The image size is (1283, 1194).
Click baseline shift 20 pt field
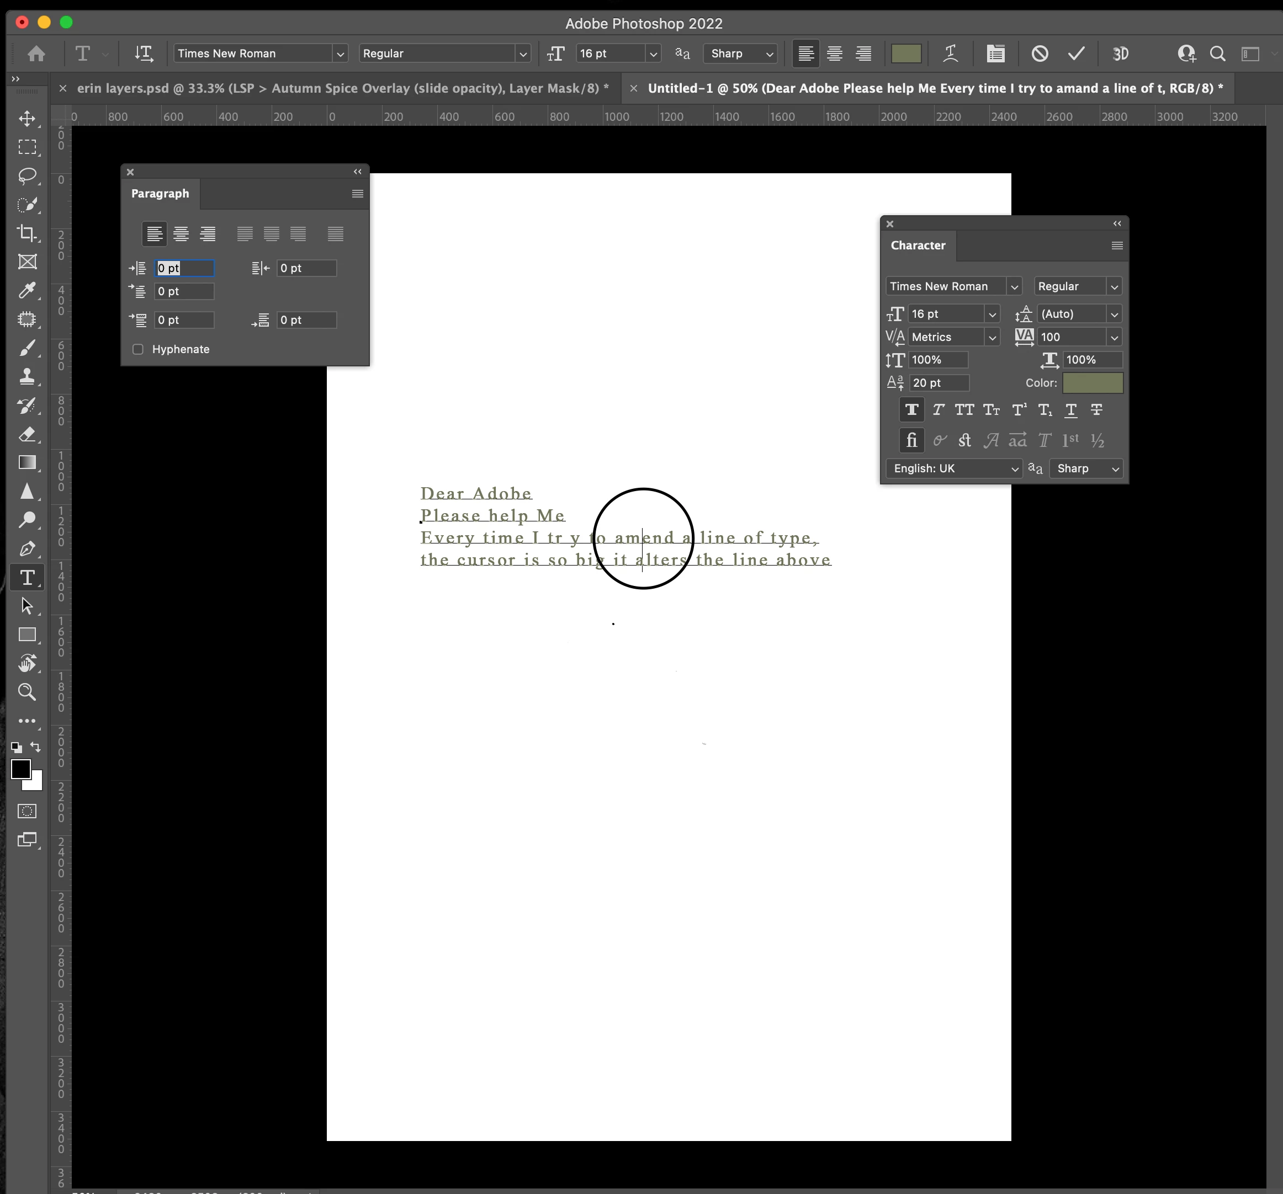coord(939,382)
